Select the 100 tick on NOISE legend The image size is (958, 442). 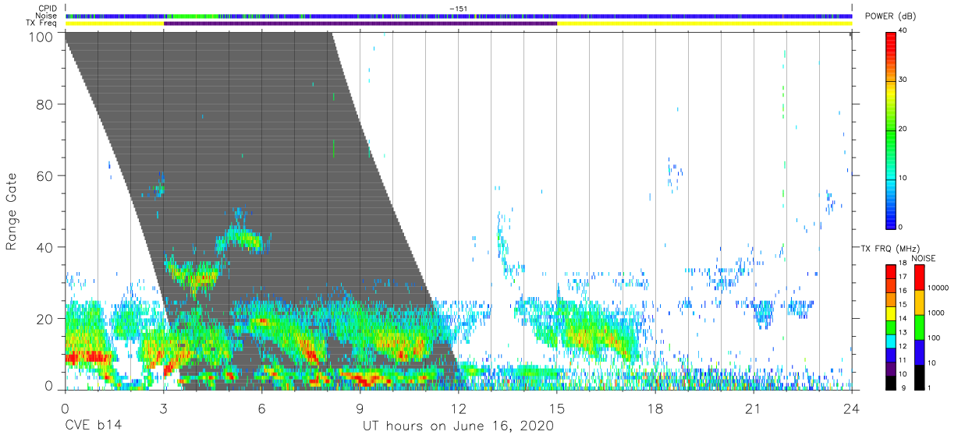point(935,338)
